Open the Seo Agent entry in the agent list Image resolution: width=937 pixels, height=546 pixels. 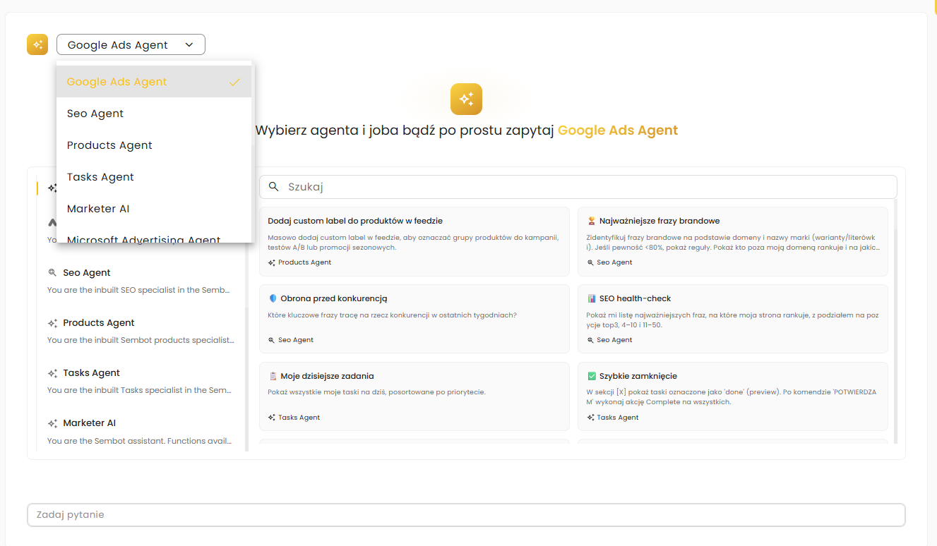(x=139, y=281)
